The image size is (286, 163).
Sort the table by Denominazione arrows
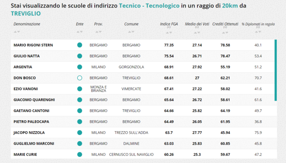click(17, 32)
